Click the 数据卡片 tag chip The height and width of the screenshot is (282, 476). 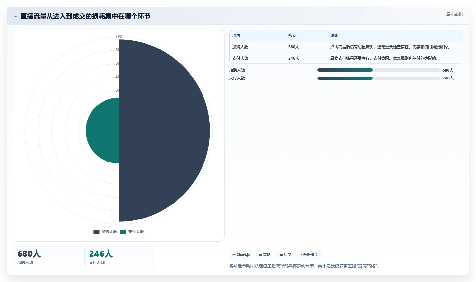[x=309, y=255]
